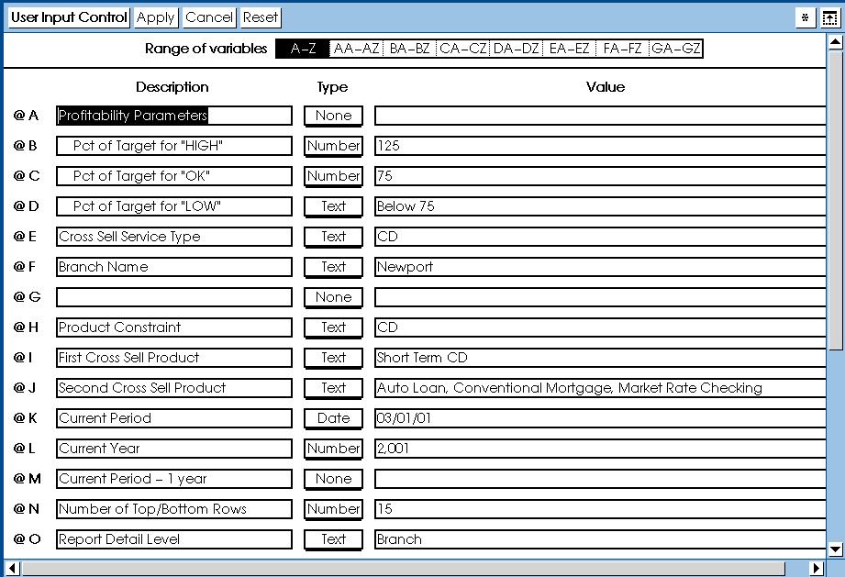Screen dimensions: 845x577
Task: Click the Current Period – 1 year description
Action: pos(174,479)
